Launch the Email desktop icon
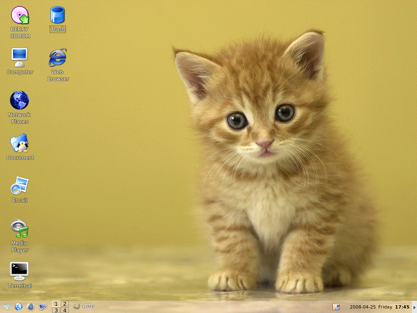Viewport: 417px width, 313px height. [x=20, y=186]
